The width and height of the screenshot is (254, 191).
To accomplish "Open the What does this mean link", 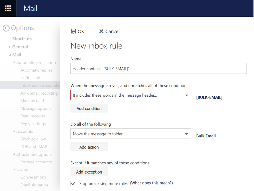I will pyautogui.click(x=151, y=183).
